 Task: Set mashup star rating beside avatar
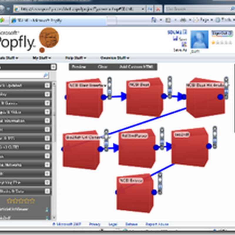coord(222,43)
